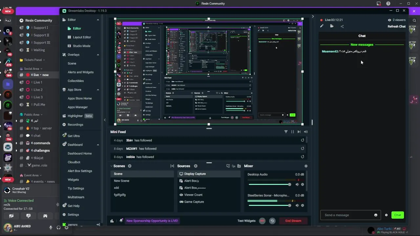This screenshot has height=236, width=420.
Task: Click the performance stats bar chart icon
Action: [x=112, y=221]
